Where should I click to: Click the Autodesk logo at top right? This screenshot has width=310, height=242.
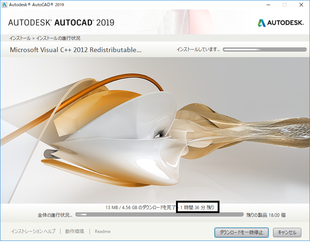tap(281, 23)
